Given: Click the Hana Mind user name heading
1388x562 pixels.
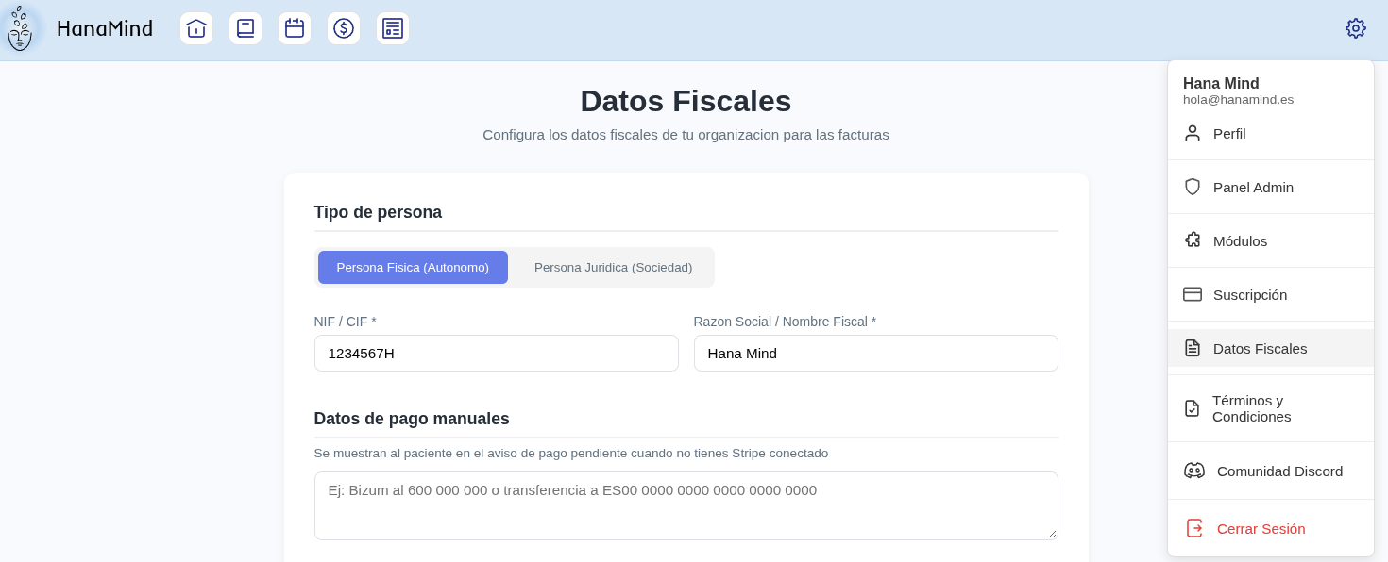Looking at the screenshot, I should 1221,83.
